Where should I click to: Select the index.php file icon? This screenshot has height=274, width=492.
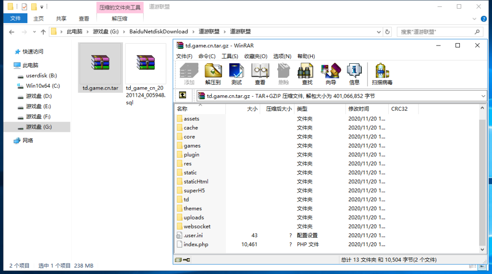click(180, 244)
